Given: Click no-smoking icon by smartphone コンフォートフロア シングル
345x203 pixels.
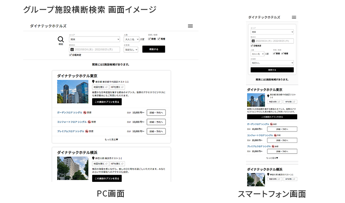Looking at the screenshot, I should point(275,136).
